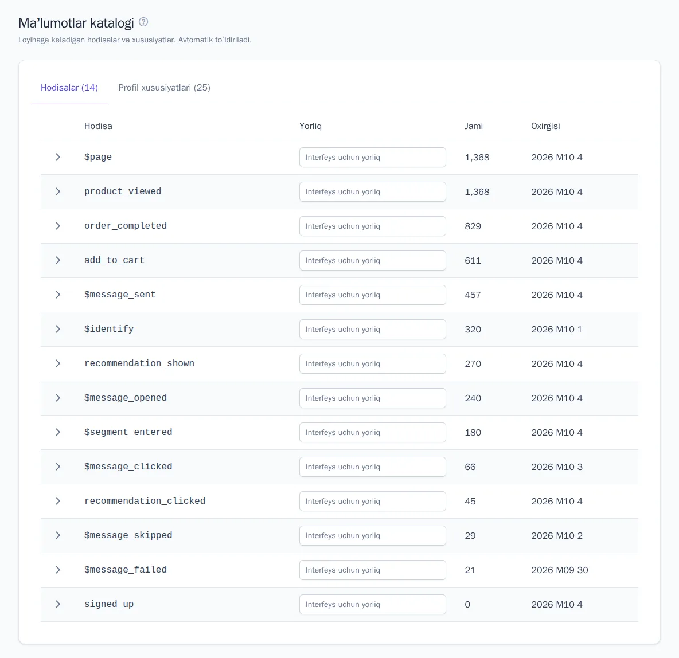Viewport: 679px width, 658px height.
Task: Expand the $message_clicked event row
Action: pos(57,467)
